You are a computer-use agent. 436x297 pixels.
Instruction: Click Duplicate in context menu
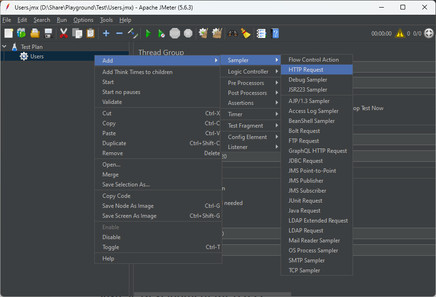158,143
